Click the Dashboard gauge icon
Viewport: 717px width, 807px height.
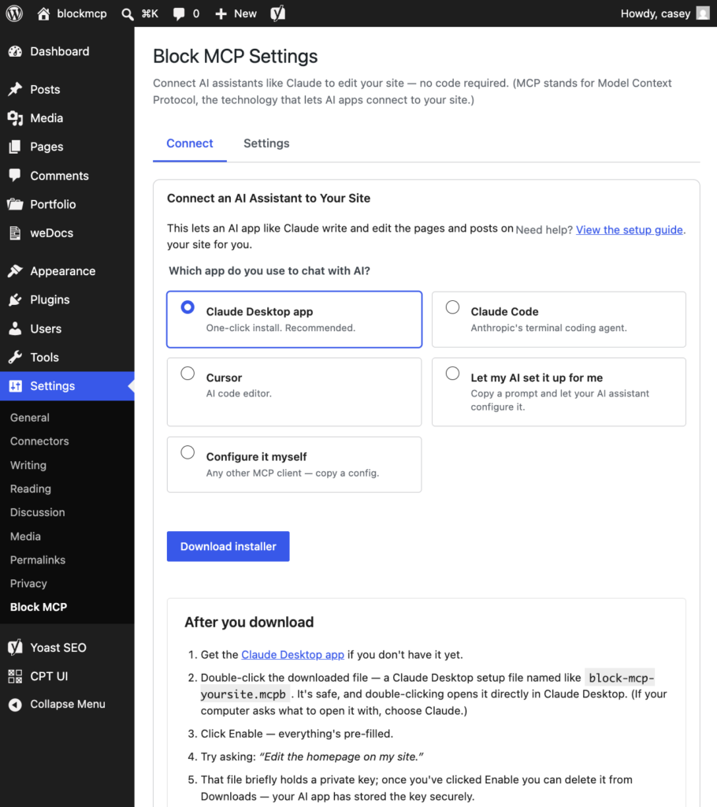point(16,51)
